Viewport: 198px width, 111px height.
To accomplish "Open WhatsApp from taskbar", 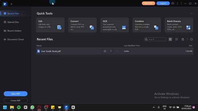I will coord(32,107).
